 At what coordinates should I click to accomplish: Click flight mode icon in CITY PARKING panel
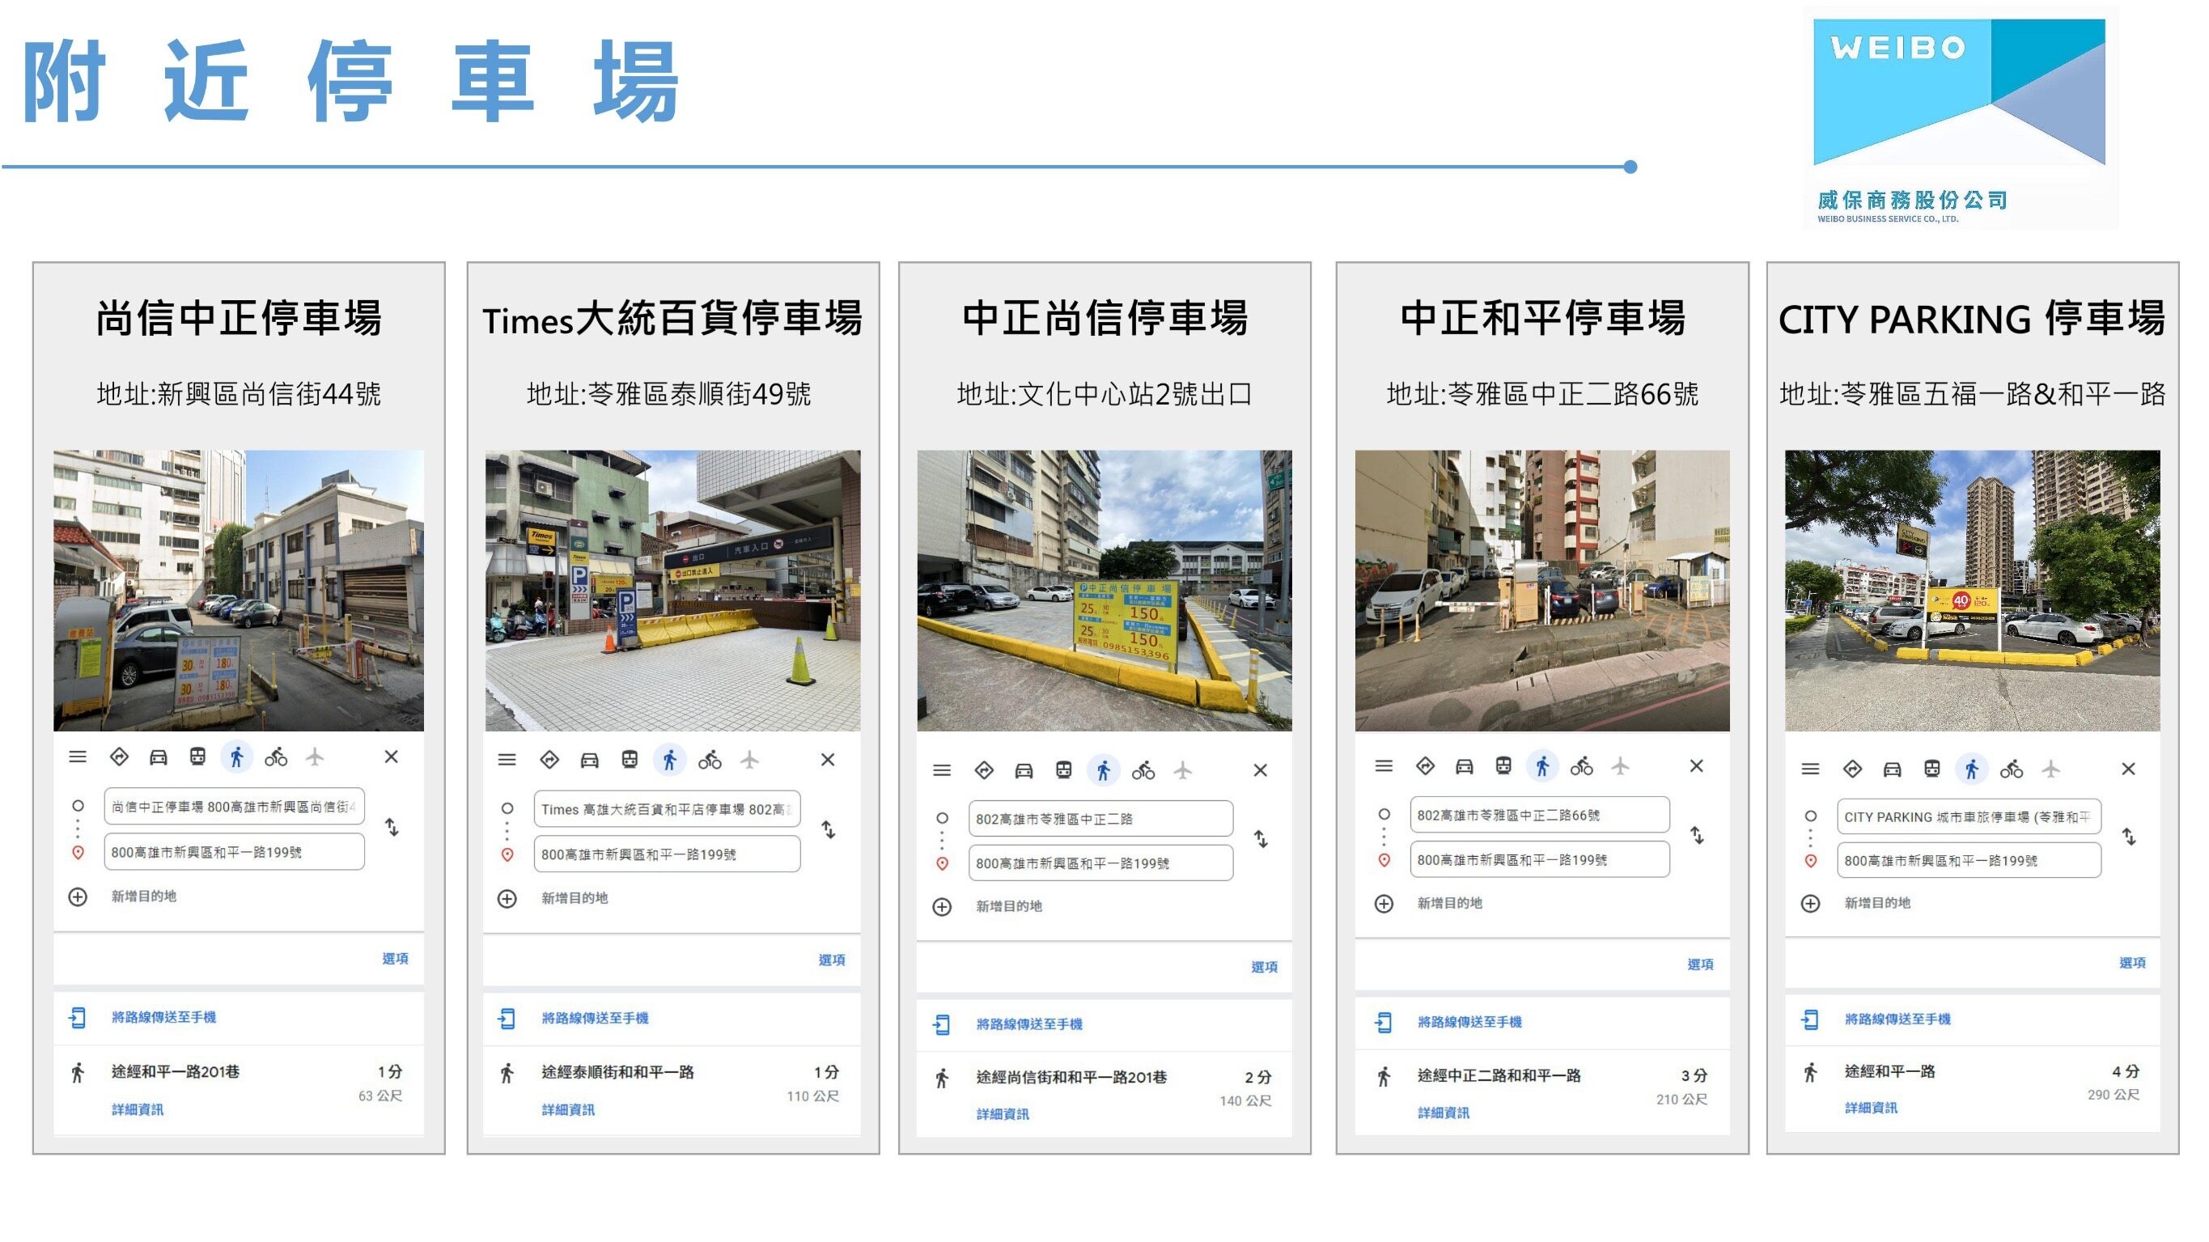[2050, 769]
